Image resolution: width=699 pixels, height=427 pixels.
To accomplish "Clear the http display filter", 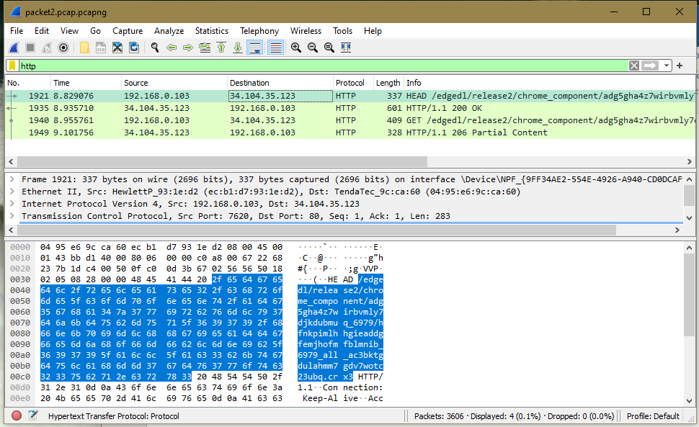I will 633,66.
